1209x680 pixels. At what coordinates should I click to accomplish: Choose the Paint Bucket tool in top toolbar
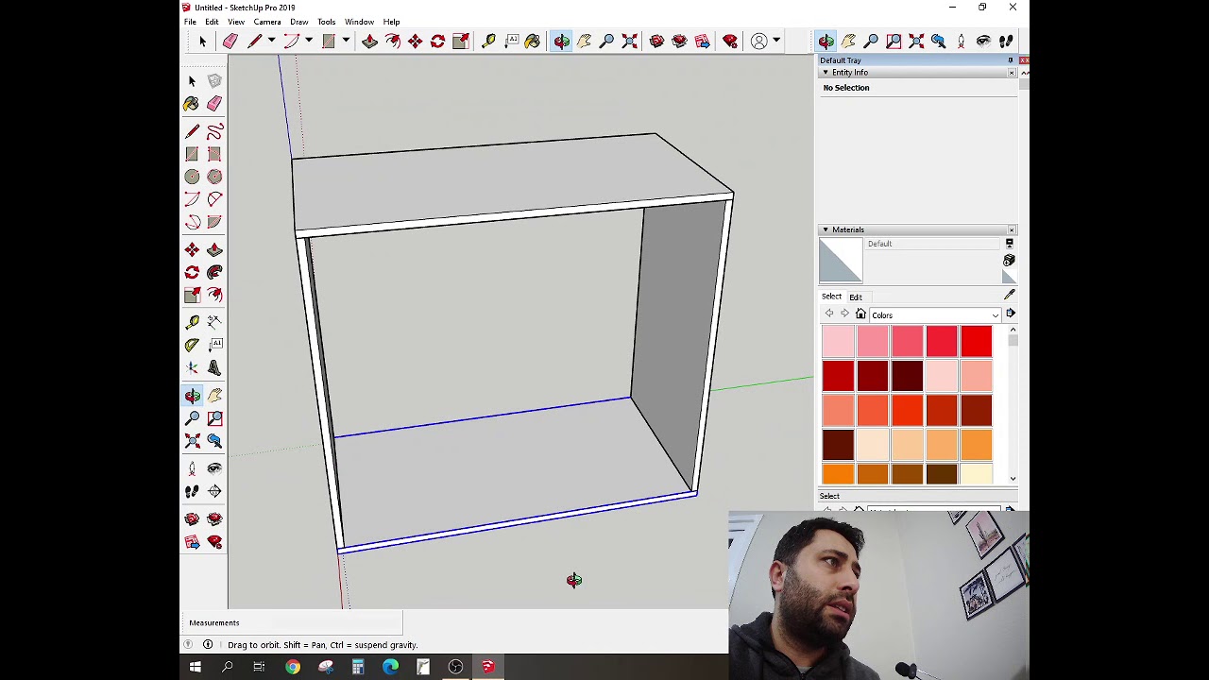(533, 41)
